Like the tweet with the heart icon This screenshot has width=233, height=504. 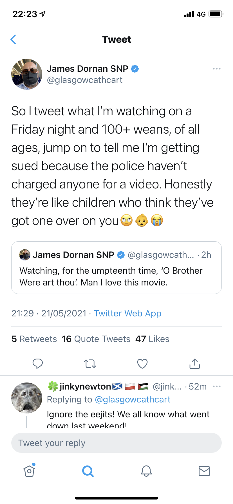point(142,364)
